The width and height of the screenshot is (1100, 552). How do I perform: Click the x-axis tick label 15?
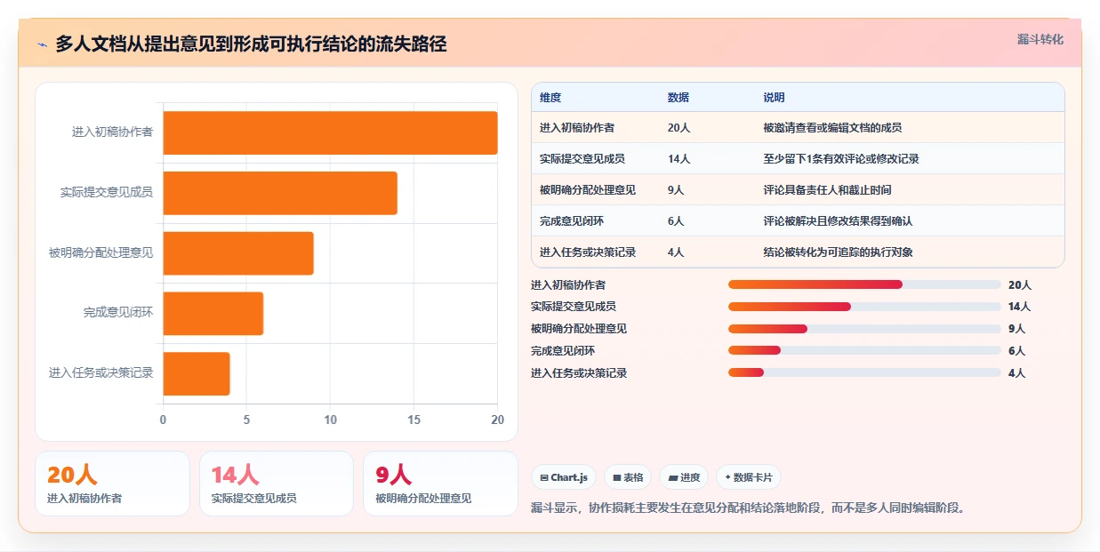pyautogui.click(x=414, y=420)
